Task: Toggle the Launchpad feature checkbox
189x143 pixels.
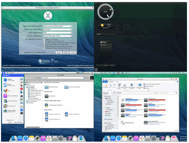Action: pyautogui.click(x=44, y=48)
